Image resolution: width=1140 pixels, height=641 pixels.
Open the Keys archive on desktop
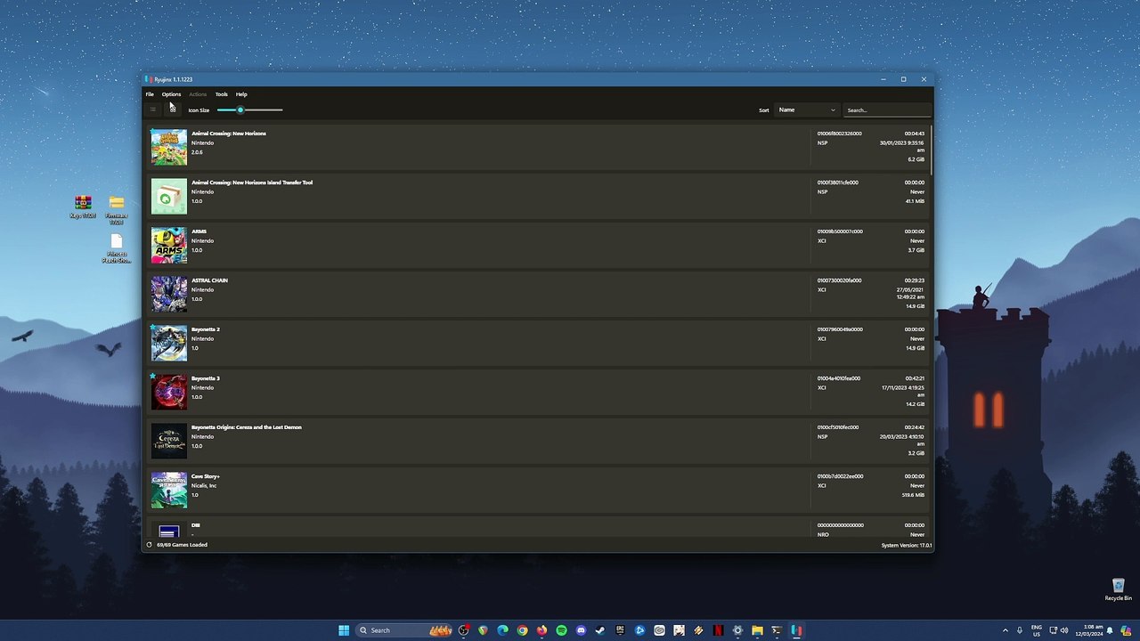coord(83,207)
